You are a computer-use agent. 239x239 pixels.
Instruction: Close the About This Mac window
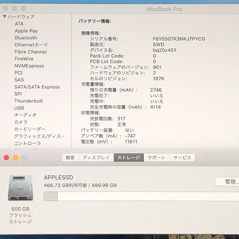coord(6,158)
